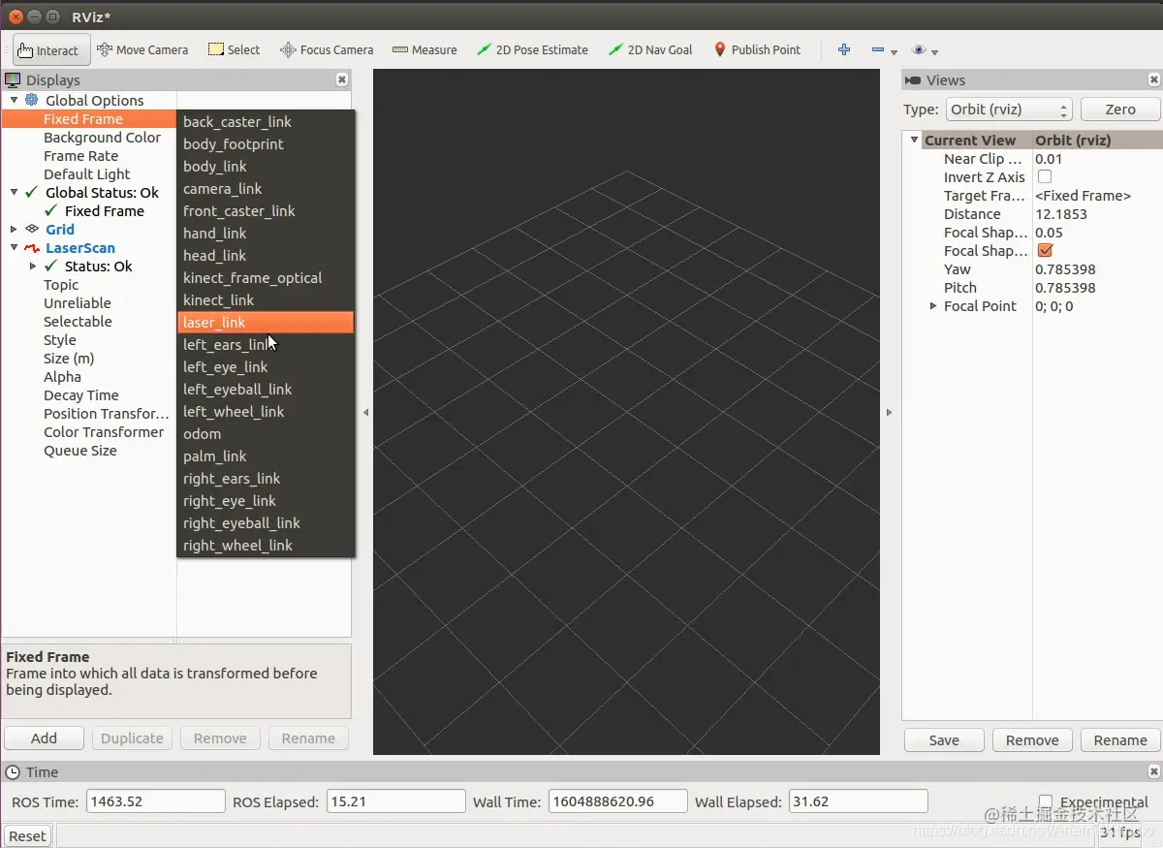The height and width of the screenshot is (848, 1163).
Task: Click Duplicate in the Displays panel
Action: 132,738
